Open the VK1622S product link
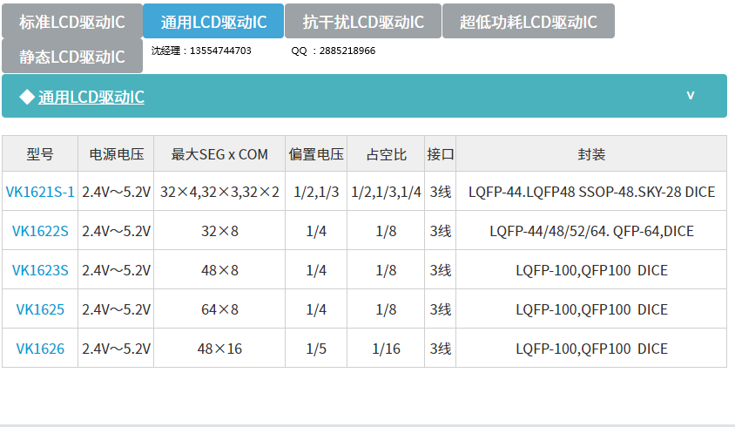735x427 pixels. (40, 231)
